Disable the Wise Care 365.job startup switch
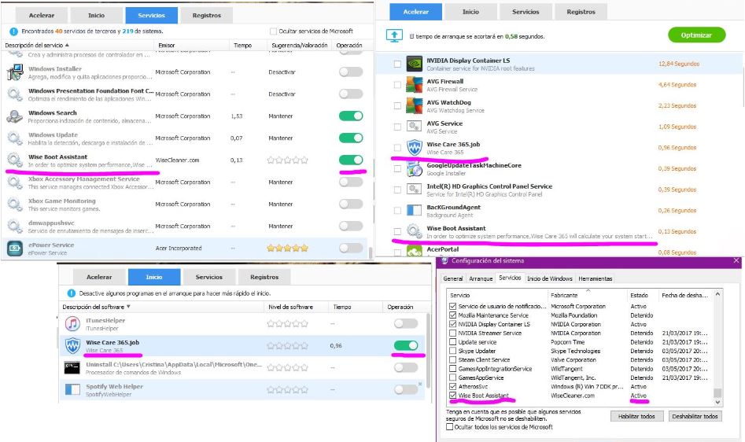745x442 pixels. click(406, 345)
